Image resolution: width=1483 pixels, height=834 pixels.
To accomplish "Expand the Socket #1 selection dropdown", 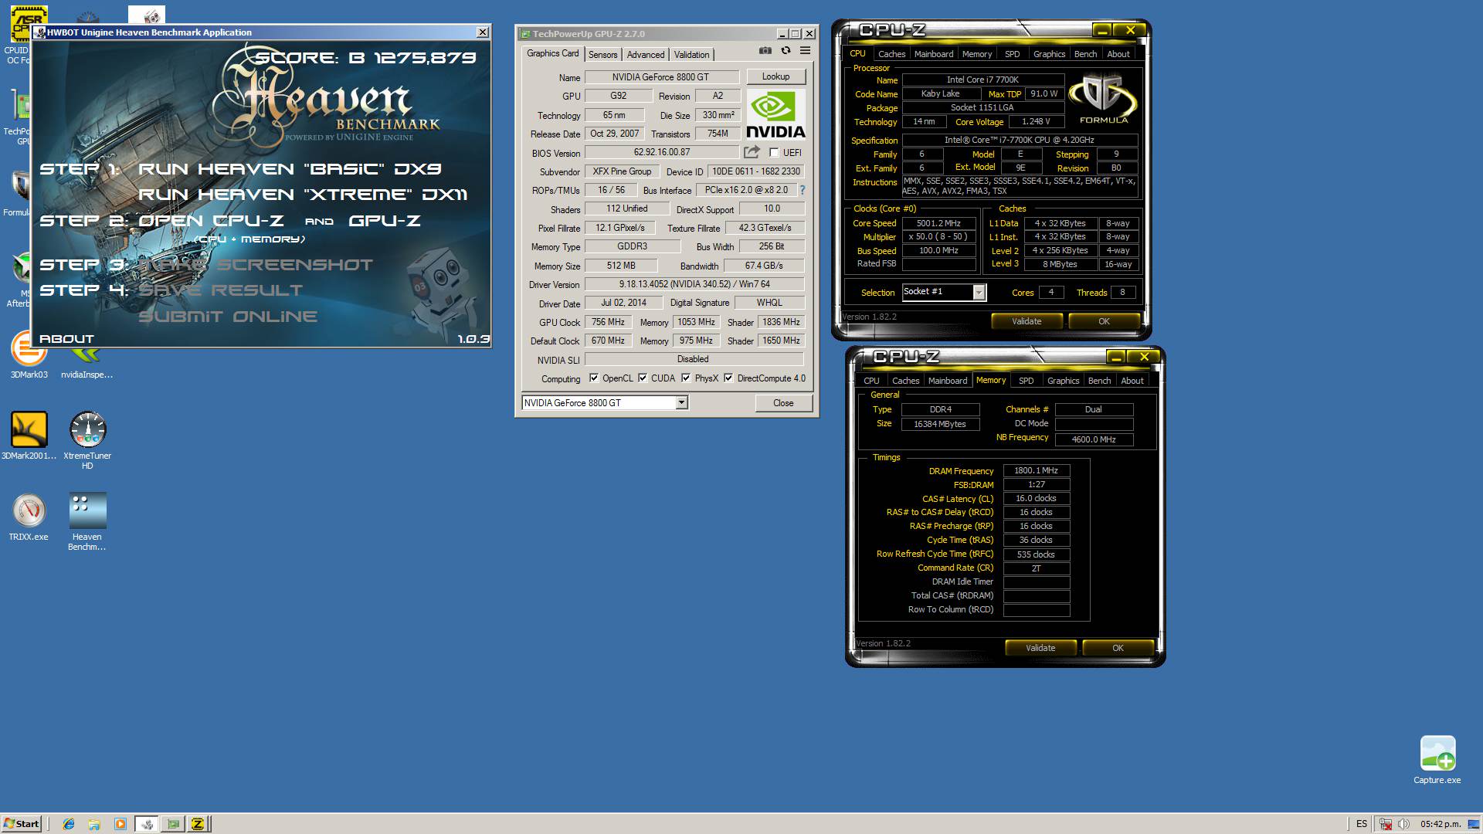I will pos(979,293).
